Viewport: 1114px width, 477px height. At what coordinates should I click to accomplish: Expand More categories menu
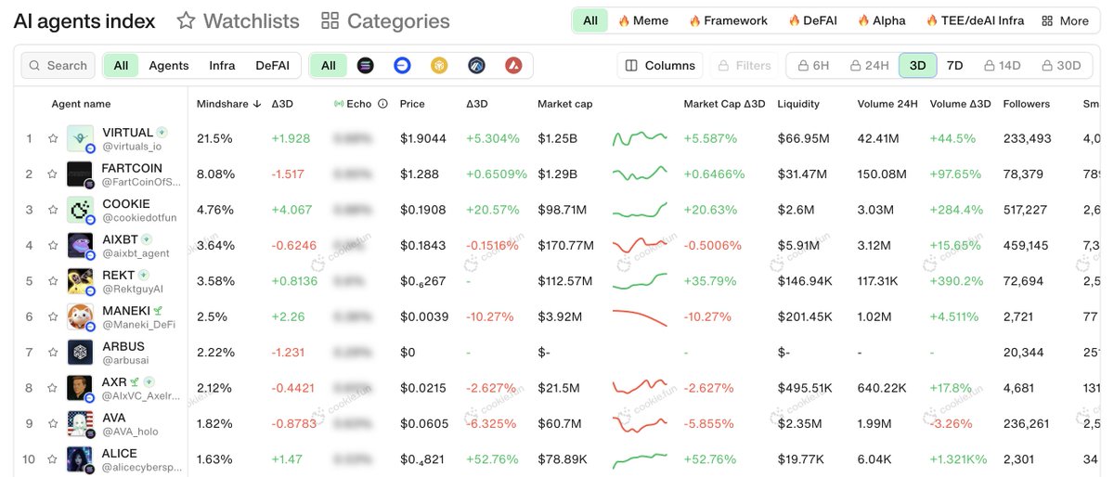[1065, 20]
